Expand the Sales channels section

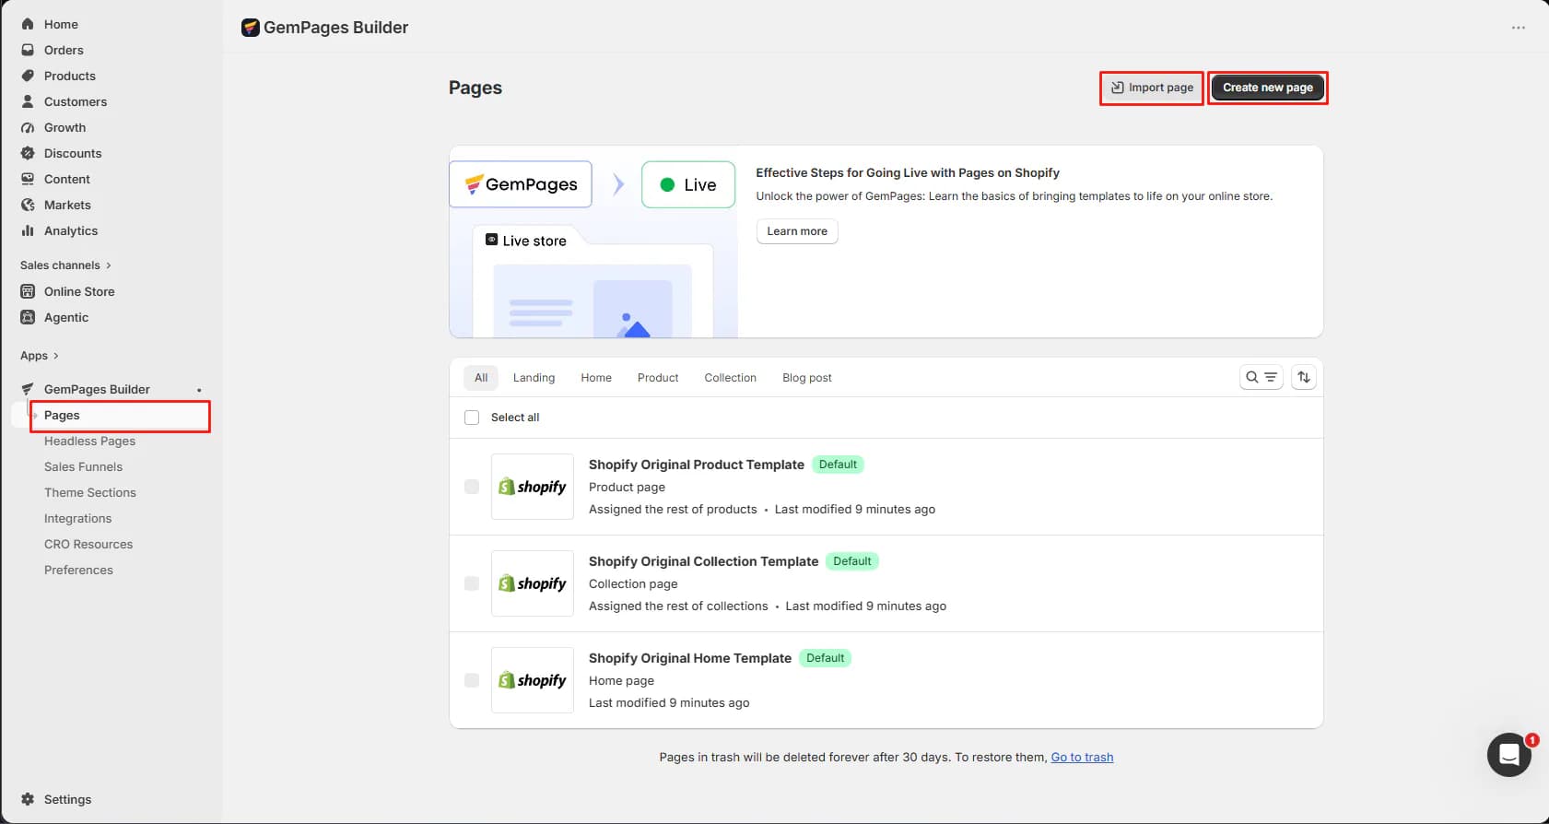coord(65,265)
